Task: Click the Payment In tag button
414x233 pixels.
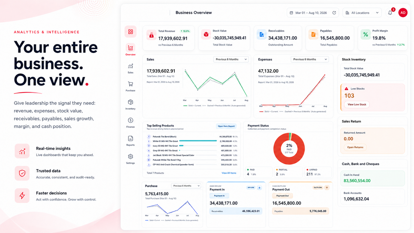Action: click(x=219, y=196)
